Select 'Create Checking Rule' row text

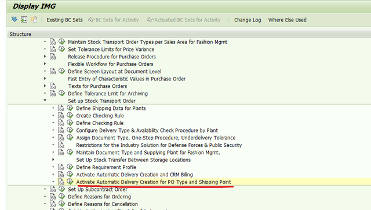click(x=100, y=116)
